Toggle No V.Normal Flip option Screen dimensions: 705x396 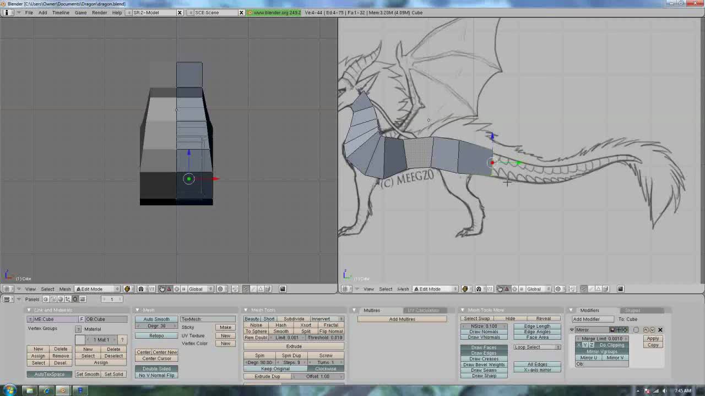pos(156,375)
